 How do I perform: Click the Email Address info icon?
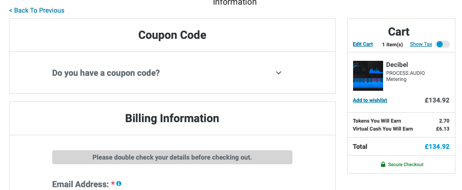pyautogui.click(x=119, y=183)
